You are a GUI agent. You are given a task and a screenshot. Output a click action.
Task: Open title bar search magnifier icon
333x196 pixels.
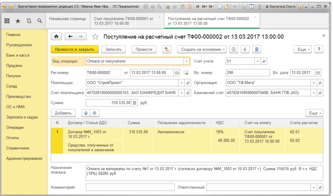[243, 7]
